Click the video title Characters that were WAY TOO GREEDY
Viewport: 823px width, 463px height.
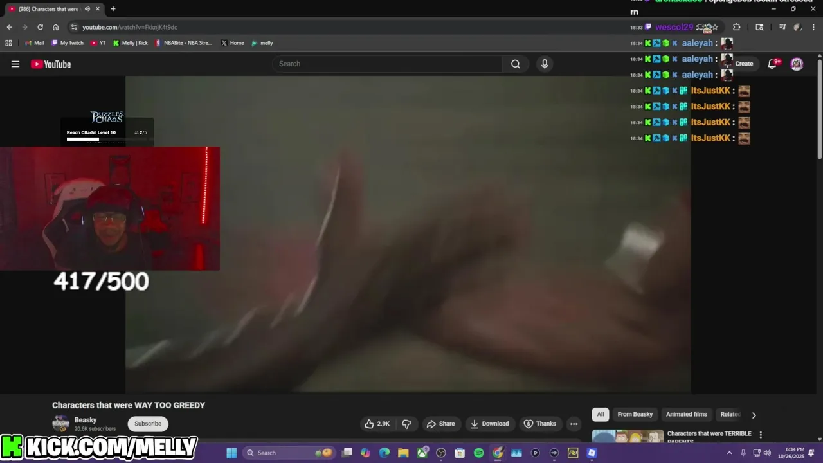(129, 405)
